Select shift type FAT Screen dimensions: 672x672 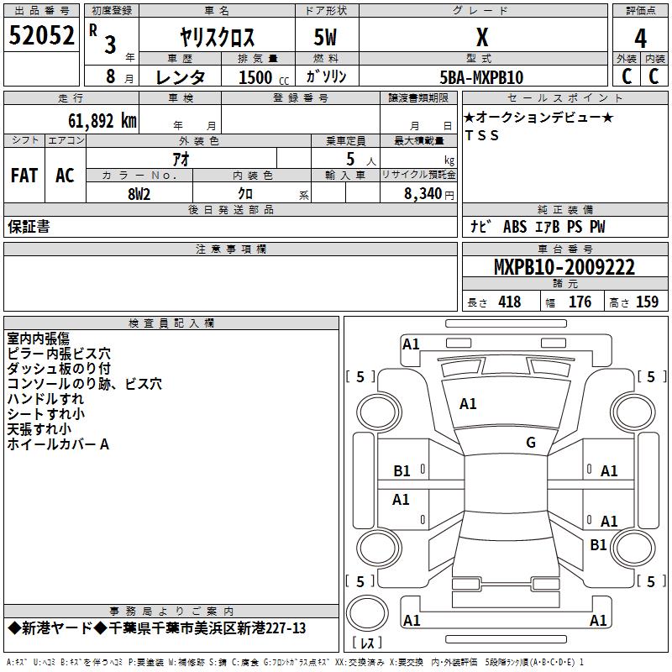point(24,176)
